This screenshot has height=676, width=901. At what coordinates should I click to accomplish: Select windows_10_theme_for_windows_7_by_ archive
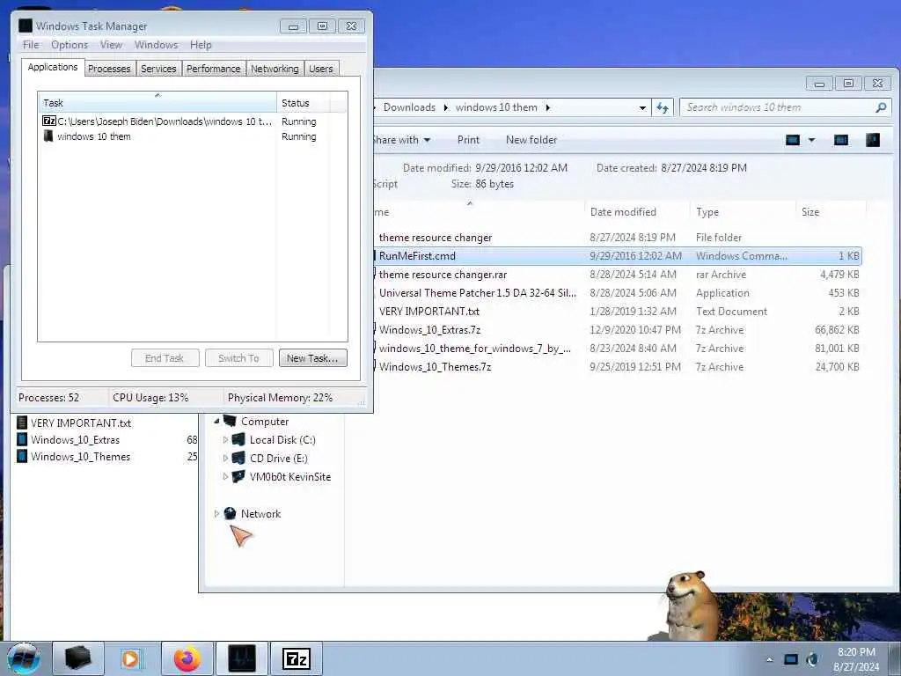click(x=618, y=348)
